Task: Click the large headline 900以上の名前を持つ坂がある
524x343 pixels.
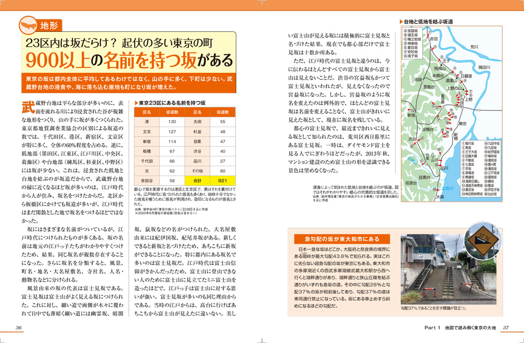Action: (129, 60)
